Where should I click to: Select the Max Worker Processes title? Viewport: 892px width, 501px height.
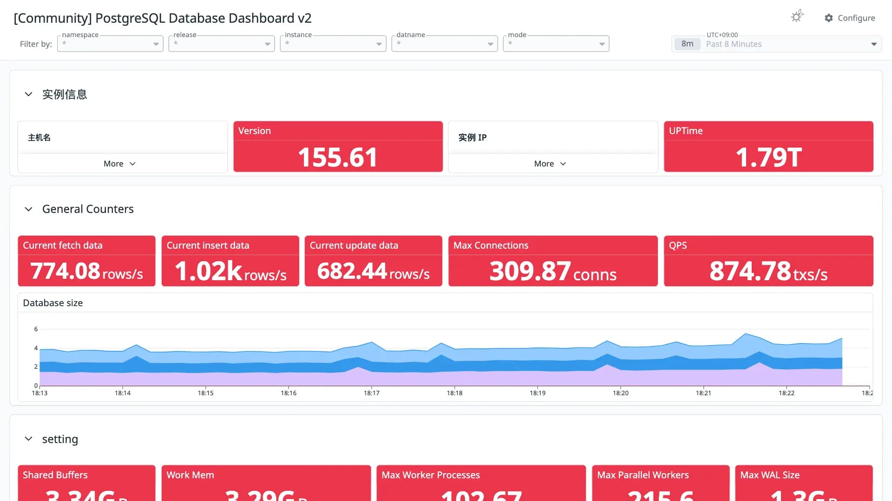[431, 475]
